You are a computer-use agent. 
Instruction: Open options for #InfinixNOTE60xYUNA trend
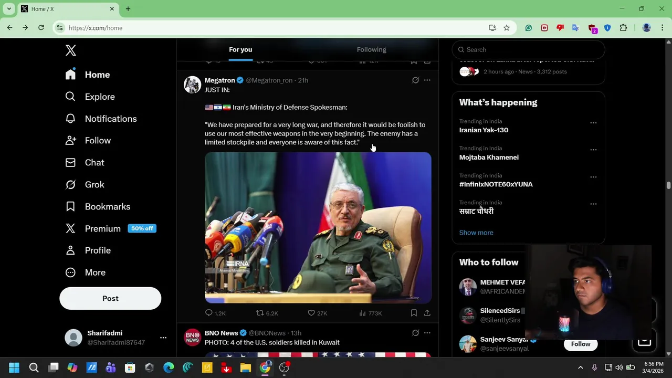pos(593,177)
